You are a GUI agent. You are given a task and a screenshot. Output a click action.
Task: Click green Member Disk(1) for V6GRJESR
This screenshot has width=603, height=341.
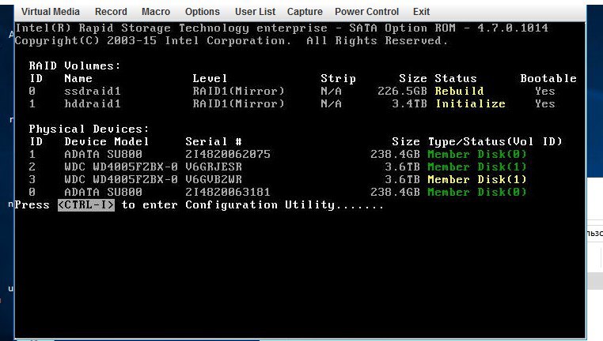click(477, 167)
